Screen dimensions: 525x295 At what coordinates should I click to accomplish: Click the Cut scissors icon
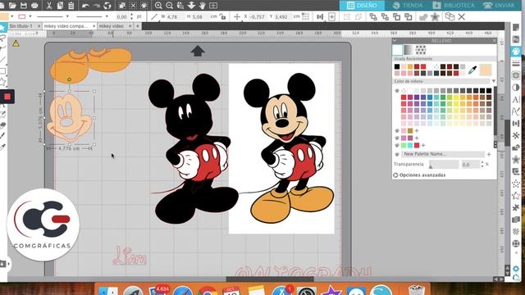[x=49, y=6]
